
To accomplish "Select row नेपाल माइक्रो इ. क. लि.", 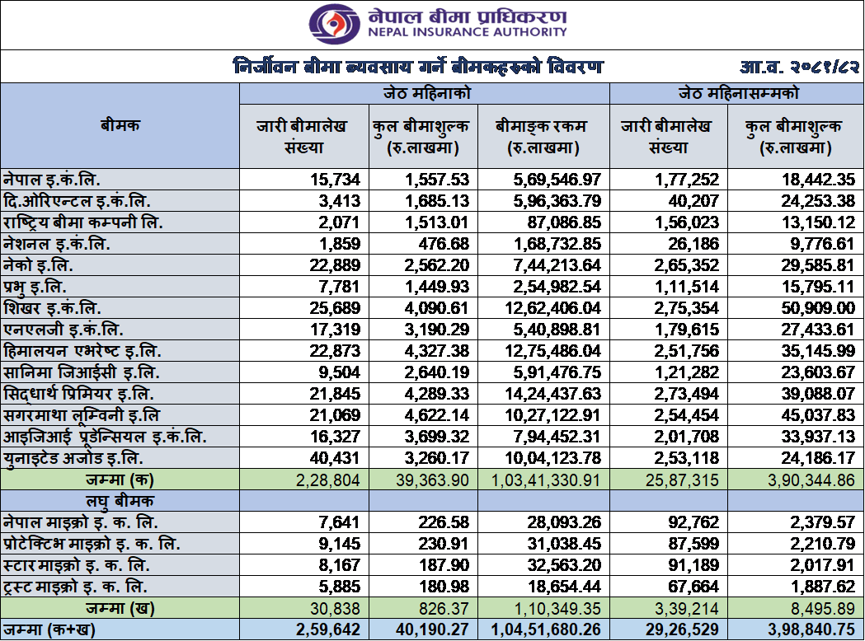I will (x=432, y=522).
